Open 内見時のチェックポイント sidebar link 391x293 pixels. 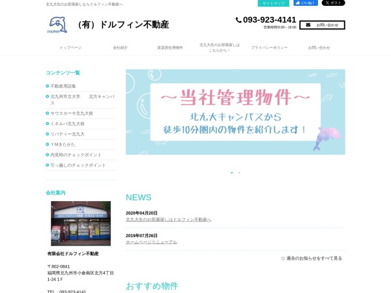tap(76, 155)
